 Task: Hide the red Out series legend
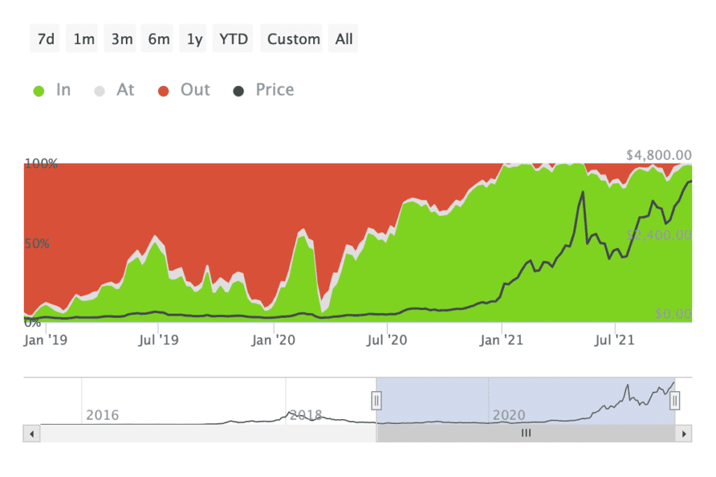click(x=195, y=90)
